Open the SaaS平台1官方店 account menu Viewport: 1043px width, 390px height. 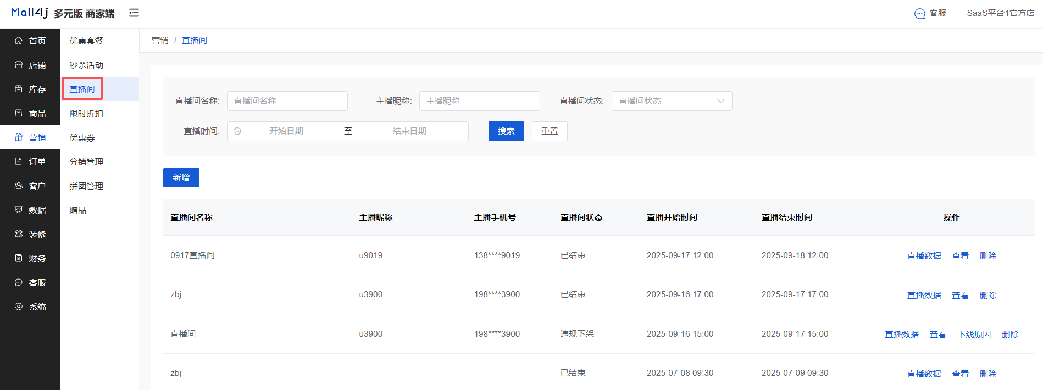tap(1000, 13)
